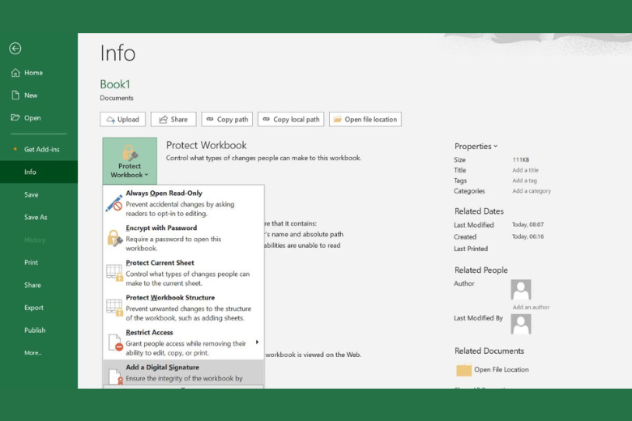The image size is (632, 421).
Task: Click the Book1 workbook title
Action: click(x=115, y=84)
